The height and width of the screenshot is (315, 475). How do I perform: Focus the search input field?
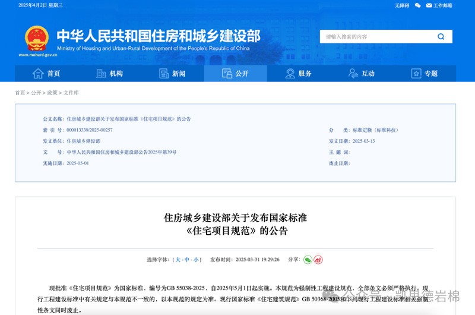click(375, 36)
